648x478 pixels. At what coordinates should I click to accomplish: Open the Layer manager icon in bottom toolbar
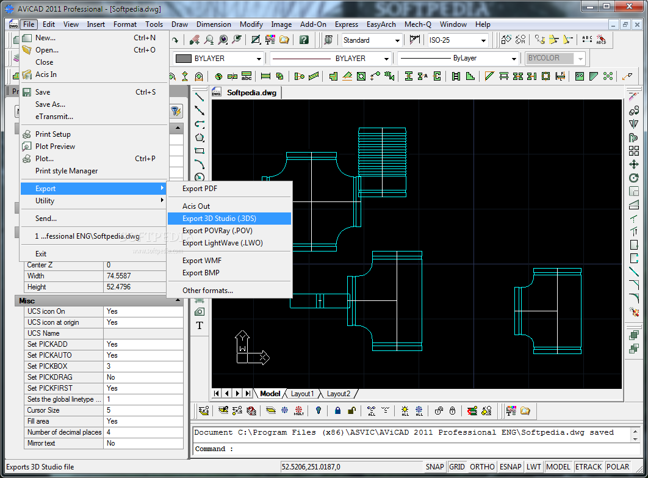[x=204, y=411]
